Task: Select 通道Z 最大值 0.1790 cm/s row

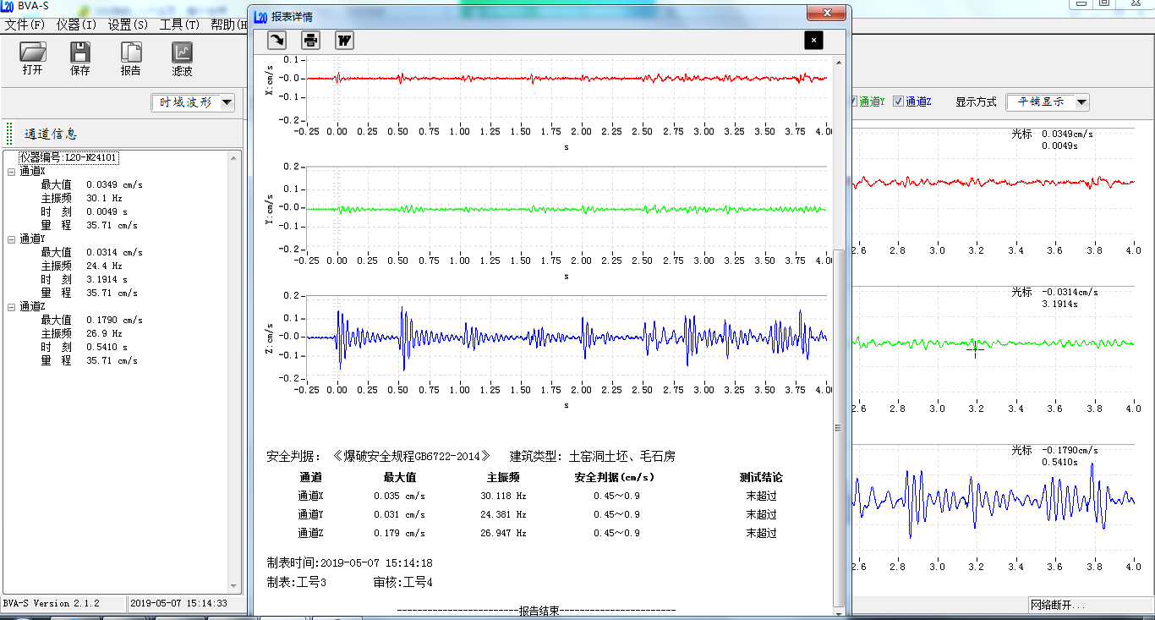Action: 91,320
